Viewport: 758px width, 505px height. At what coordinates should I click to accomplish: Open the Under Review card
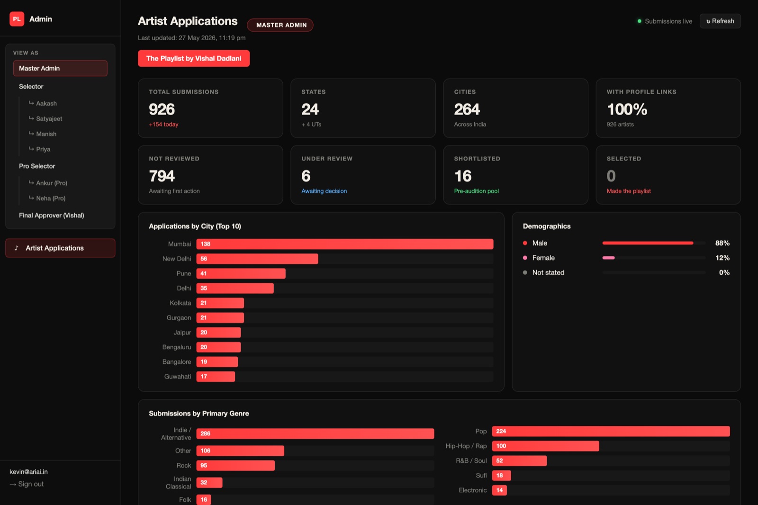363,175
